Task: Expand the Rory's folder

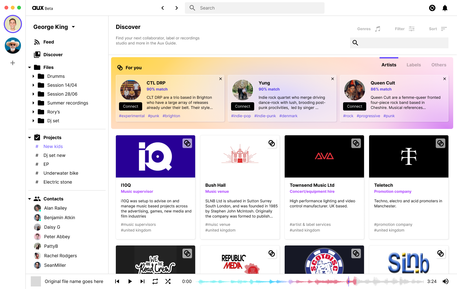Action: (33, 112)
